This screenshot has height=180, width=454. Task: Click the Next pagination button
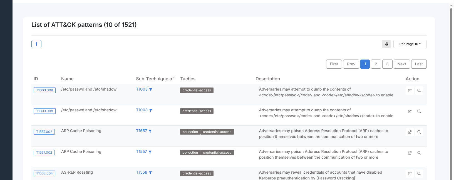point(402,64)
